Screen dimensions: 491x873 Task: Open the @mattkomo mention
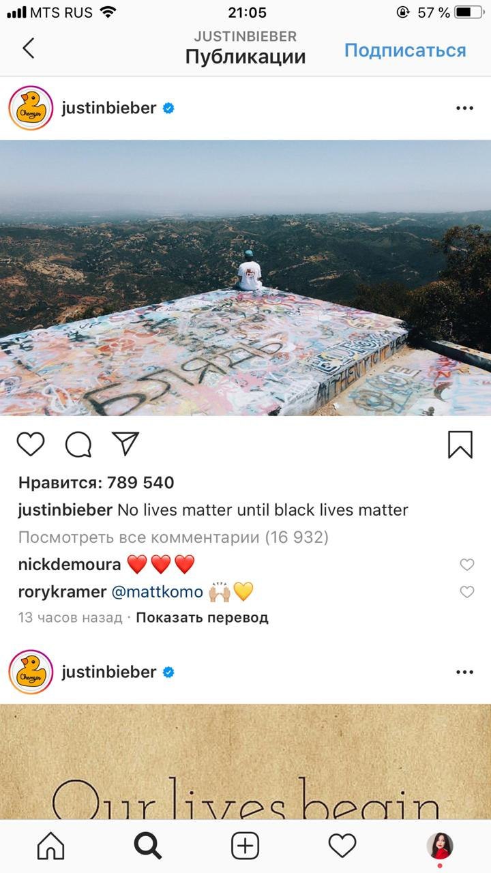pos(158,591)
